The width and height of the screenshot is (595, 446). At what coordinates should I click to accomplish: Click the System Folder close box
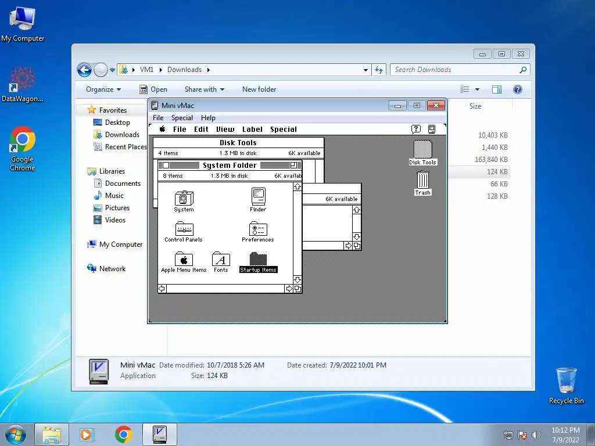tap(166, 165)
